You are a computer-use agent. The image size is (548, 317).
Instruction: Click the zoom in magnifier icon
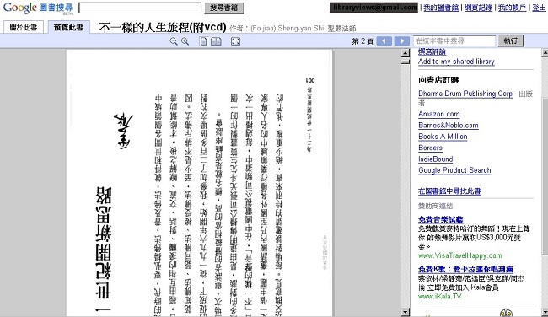click(x=185, y=41)
